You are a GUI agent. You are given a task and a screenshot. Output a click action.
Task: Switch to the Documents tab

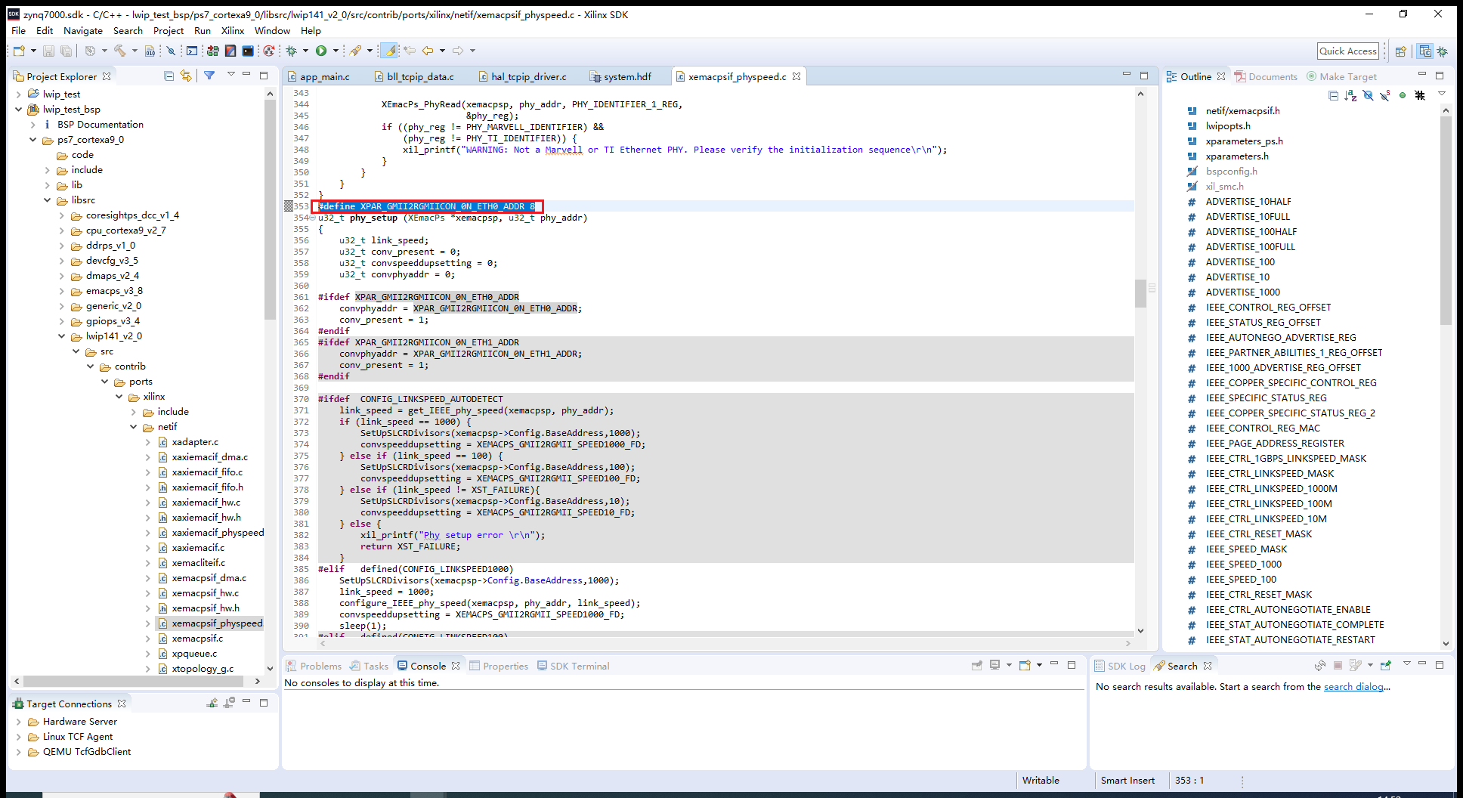tap(1266, 76)
